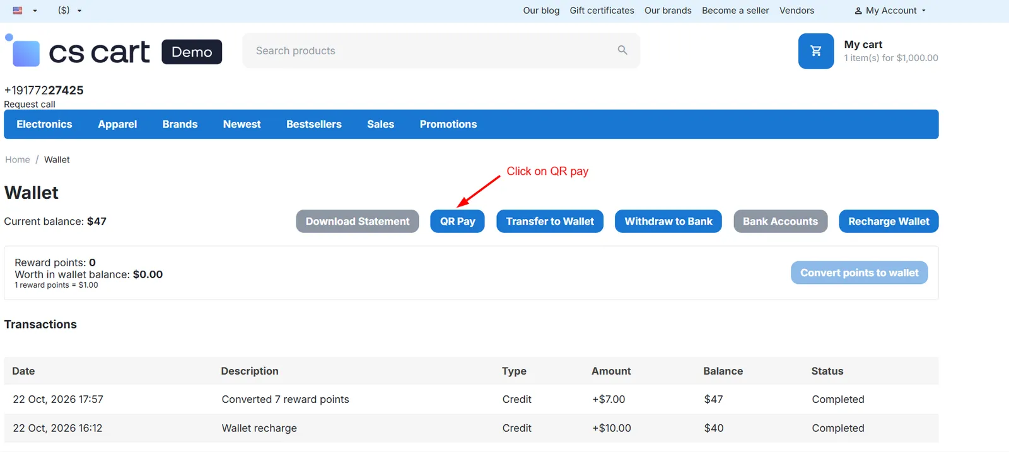Open the Sales menu item
This screenshot has height=452, width=1009.
pyautogui.click(x=381, y=124)
